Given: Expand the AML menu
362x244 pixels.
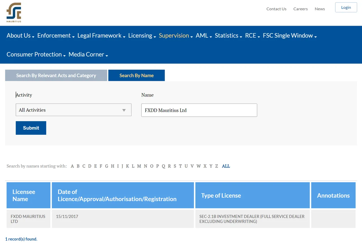Looking at the screenshot, I should [x=204, y=35].
